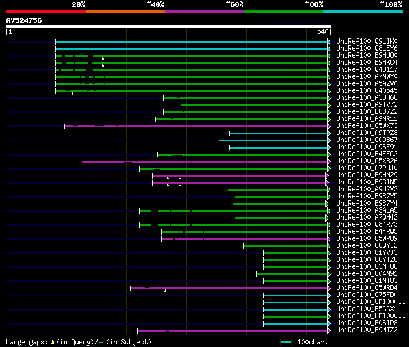Select the UniRef100_C8QYI2 label
The width and height of the screenshot is (409, 347).
[x=367, y=246]
